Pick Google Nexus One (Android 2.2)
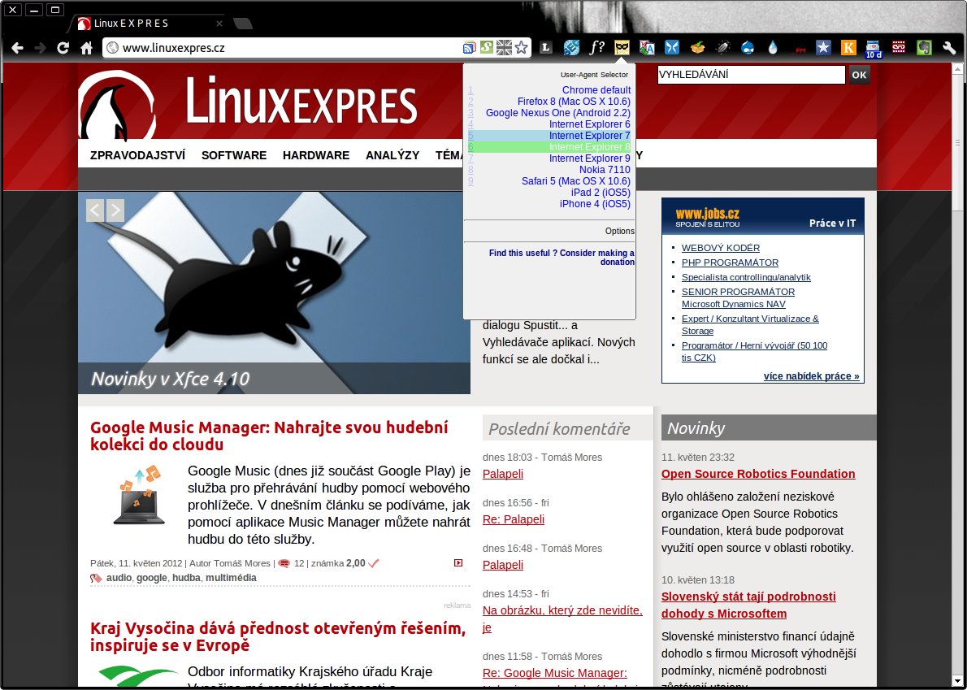The width and height of the screenshot is (967, 690). click(x=558, y=113)
